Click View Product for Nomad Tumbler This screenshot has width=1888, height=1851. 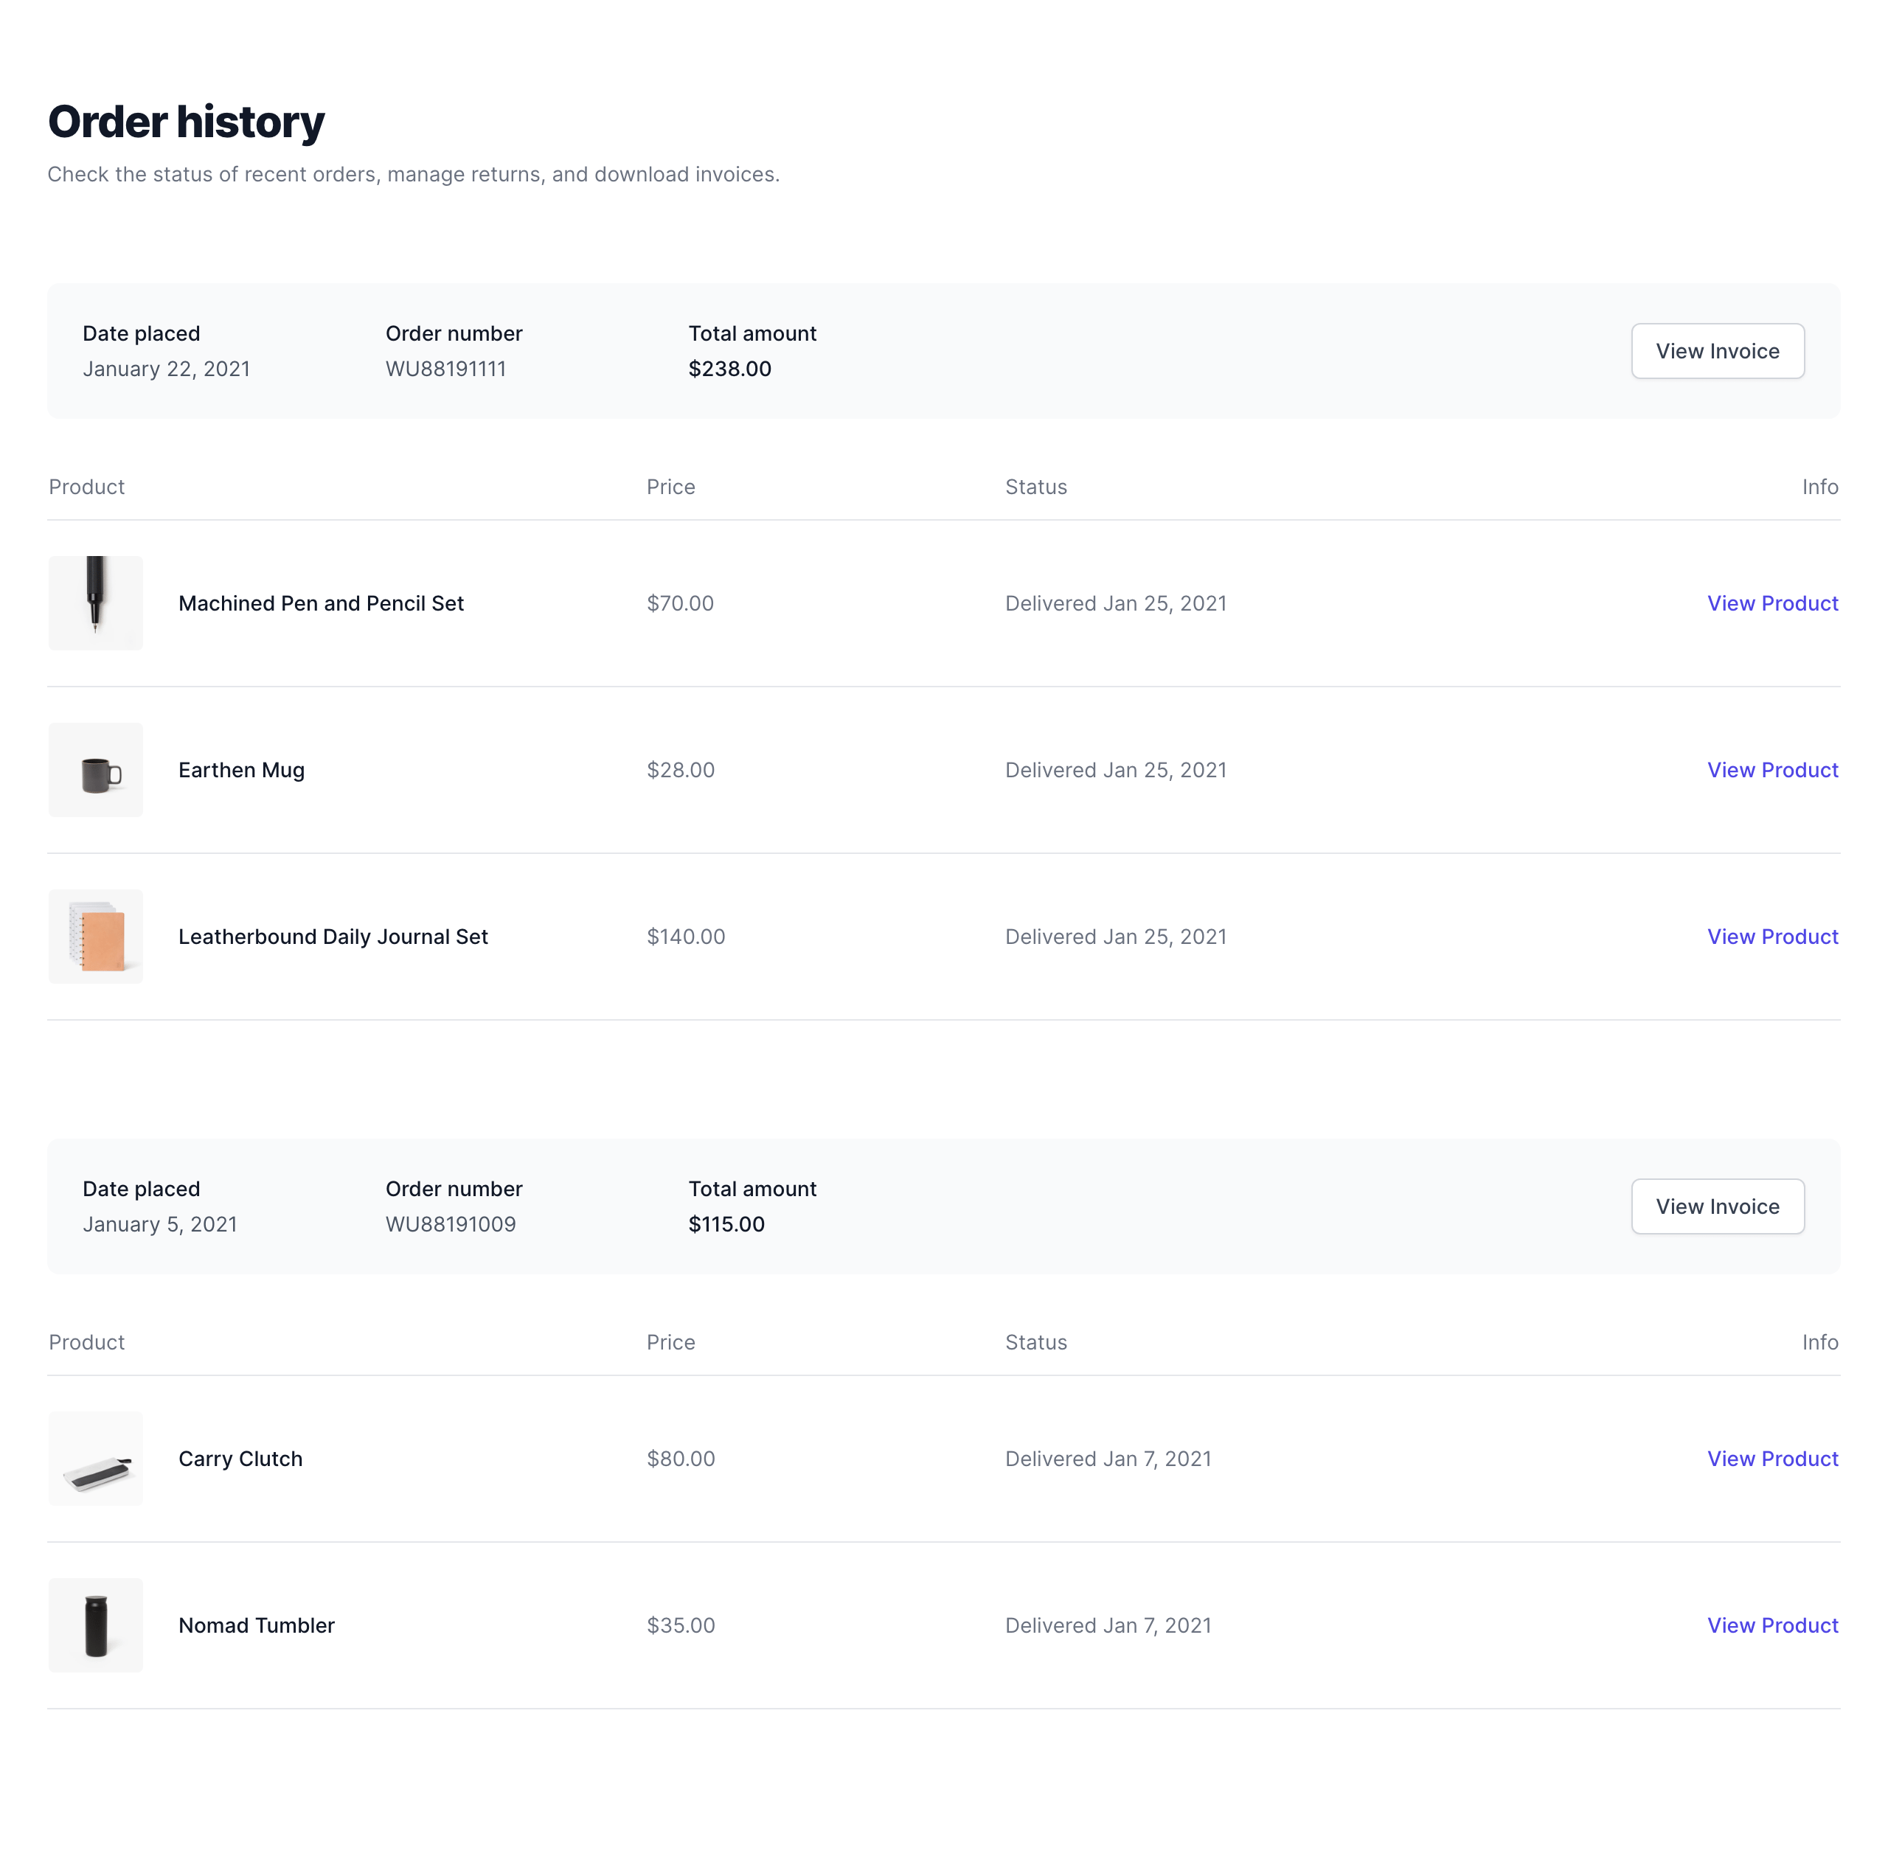[1771, 1625]
